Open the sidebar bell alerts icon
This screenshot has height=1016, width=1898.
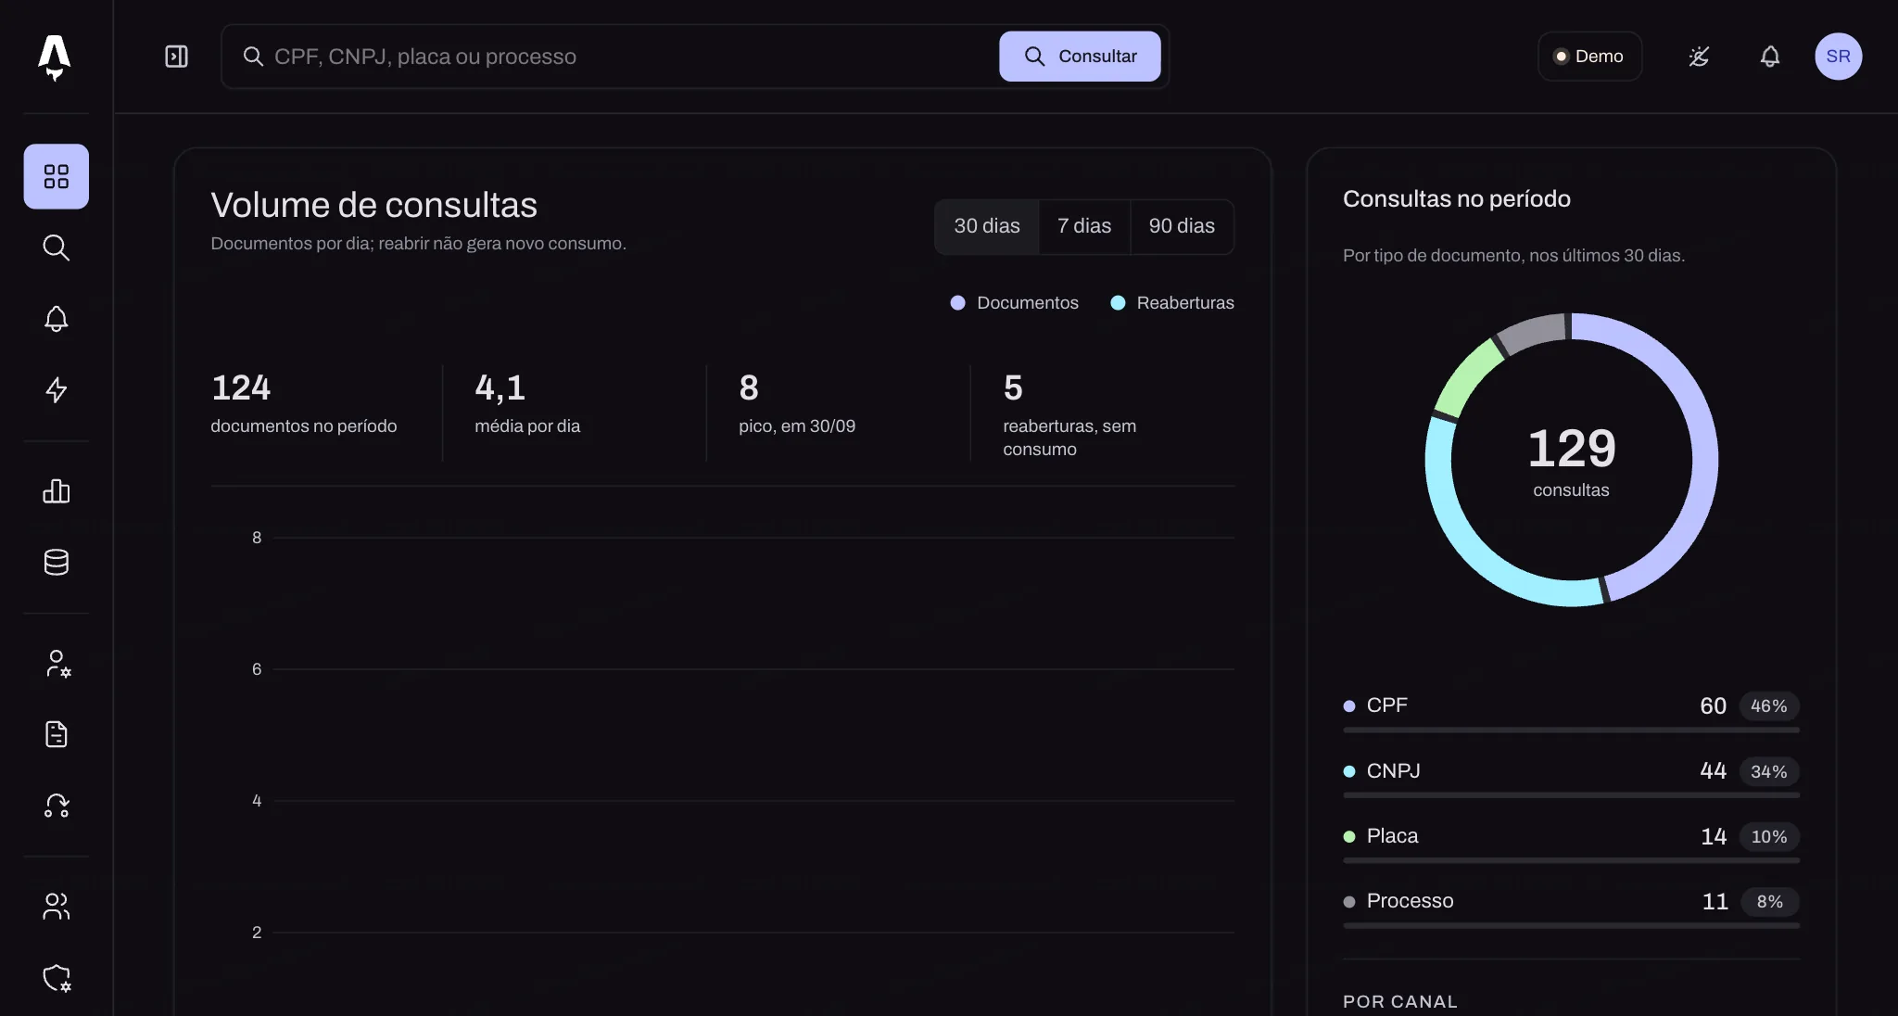pos(57,319)
